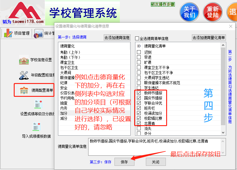Open 德育配置清单 building icon

[24, 90]
